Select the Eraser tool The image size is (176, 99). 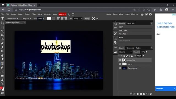coord(2,47)
